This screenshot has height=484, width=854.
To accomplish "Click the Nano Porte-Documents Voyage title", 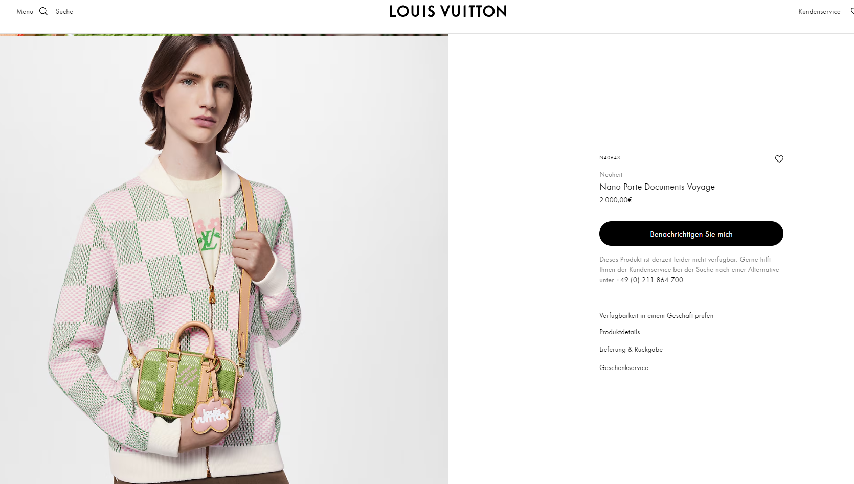I will click(657, 187).
